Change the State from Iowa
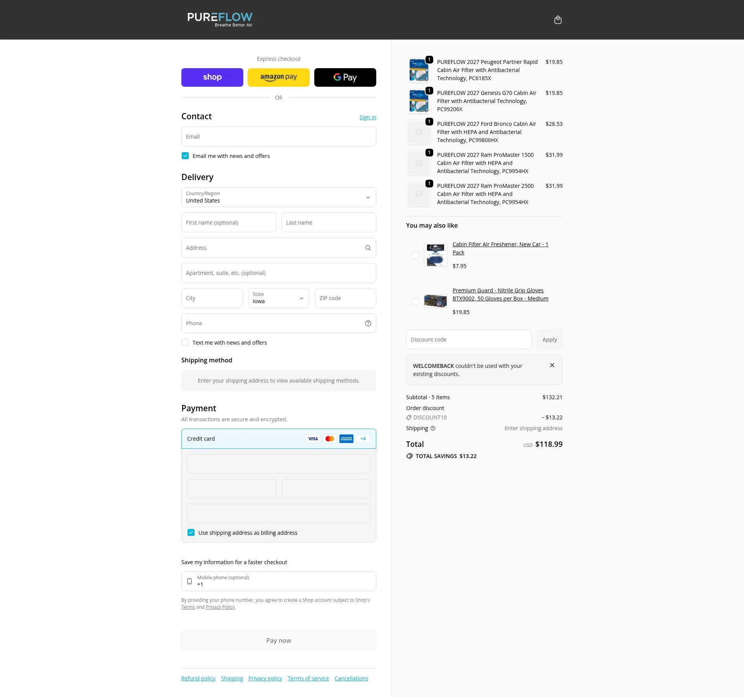Image resolution: width=744 pixels, height=697 pixels. pyautogui.click(x=278, y=298)
